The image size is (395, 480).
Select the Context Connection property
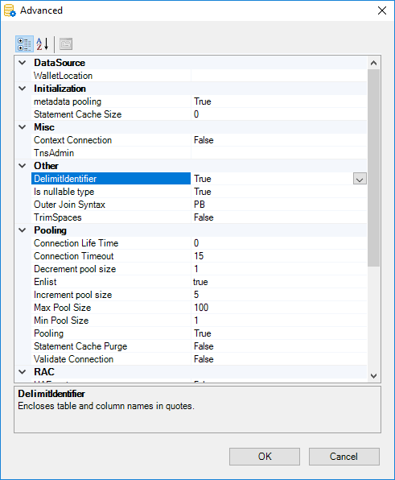click(x=111, y=140)
